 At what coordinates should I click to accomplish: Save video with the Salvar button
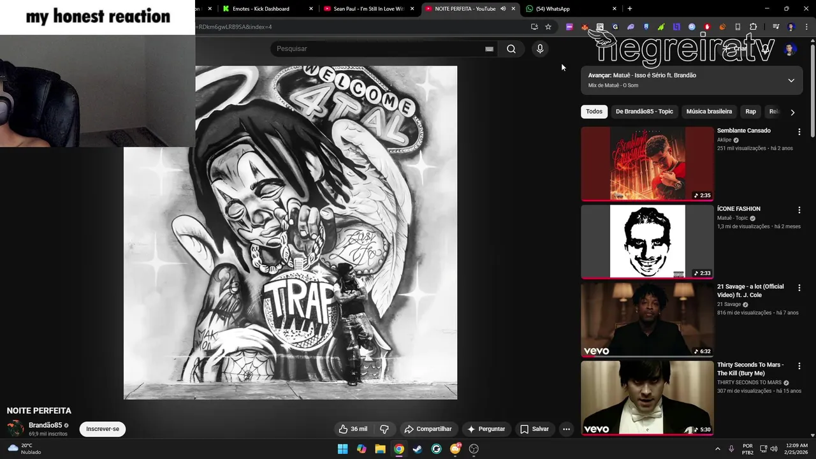tap(534, 429)
